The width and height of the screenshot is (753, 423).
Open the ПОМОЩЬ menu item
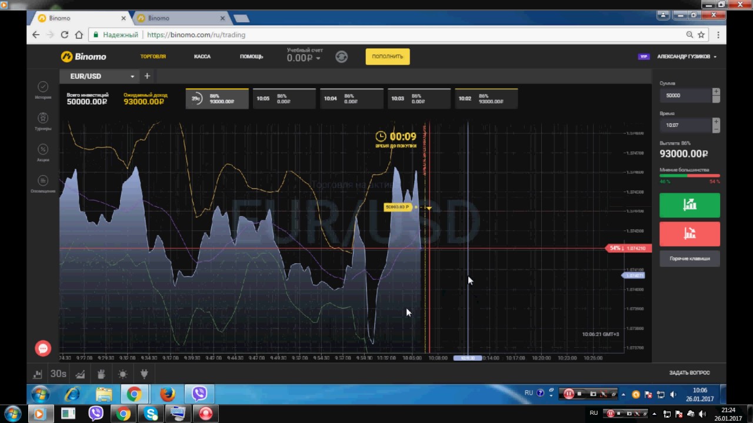pyautogui.click(x=251, y=56)
